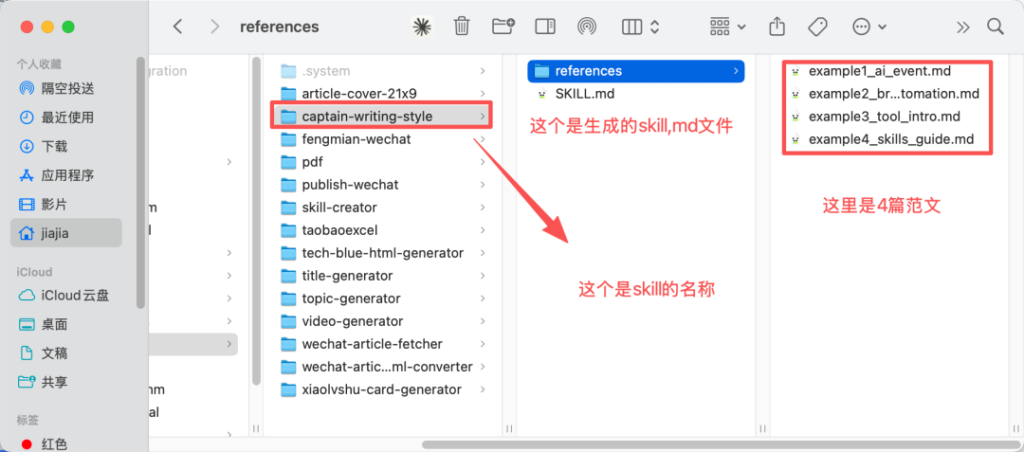Click the AirDrop toolbar icon
This screenshot has width=1024, height=452.
(x=587, y=27)
